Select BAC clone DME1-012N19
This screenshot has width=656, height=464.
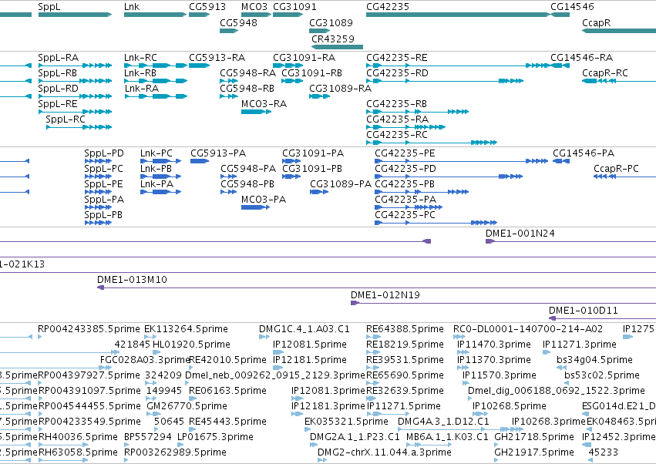pos(385,295)
